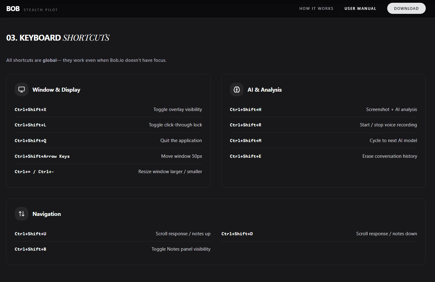Click the up-down arrows Navigation icon
This screenshot has height=282, width=435.
[x=22, y=214]
